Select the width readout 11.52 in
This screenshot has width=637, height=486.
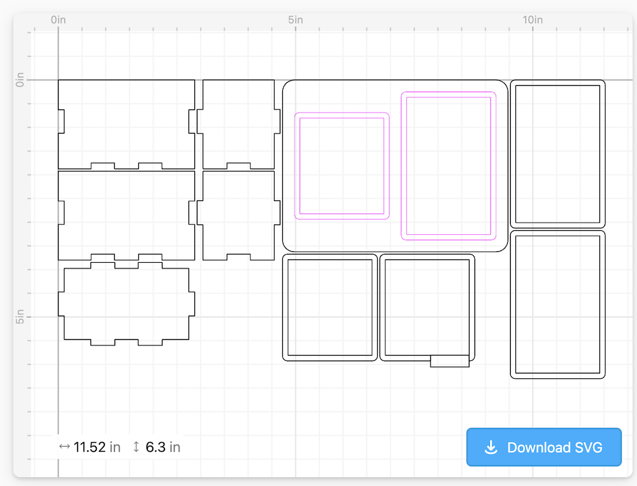pos(97,447)
